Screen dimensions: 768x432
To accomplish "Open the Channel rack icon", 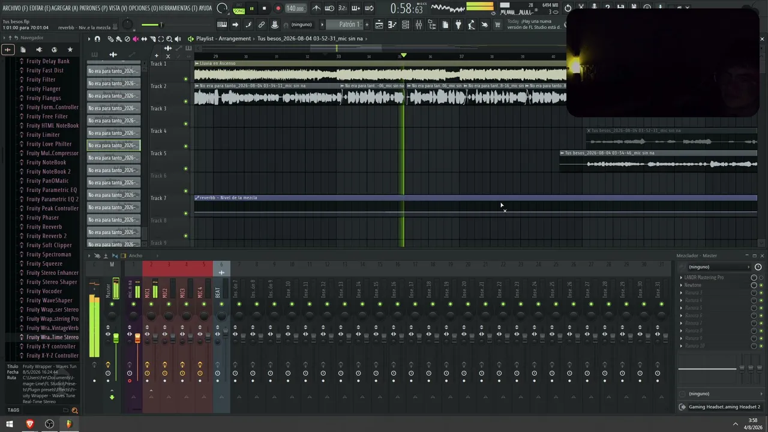I will [406, 25].
